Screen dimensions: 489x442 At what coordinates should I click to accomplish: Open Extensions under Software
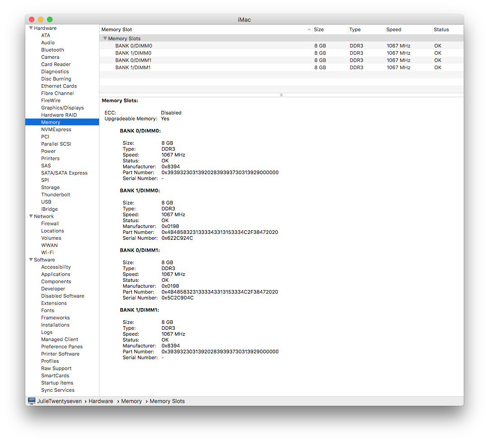tap(54, 303)
